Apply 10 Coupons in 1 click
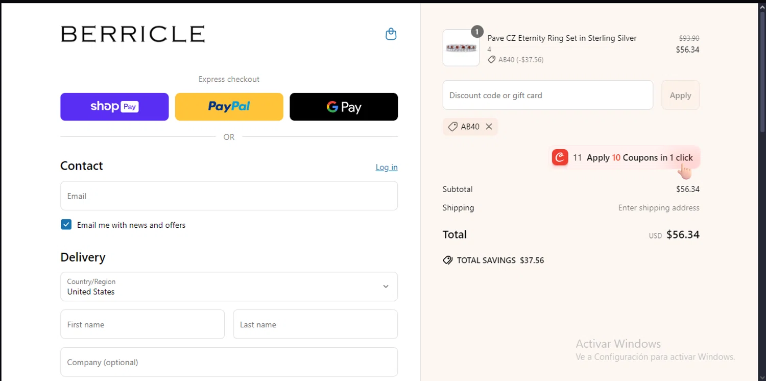The height and width of the screenshot is (381, 766). [639, 158]
